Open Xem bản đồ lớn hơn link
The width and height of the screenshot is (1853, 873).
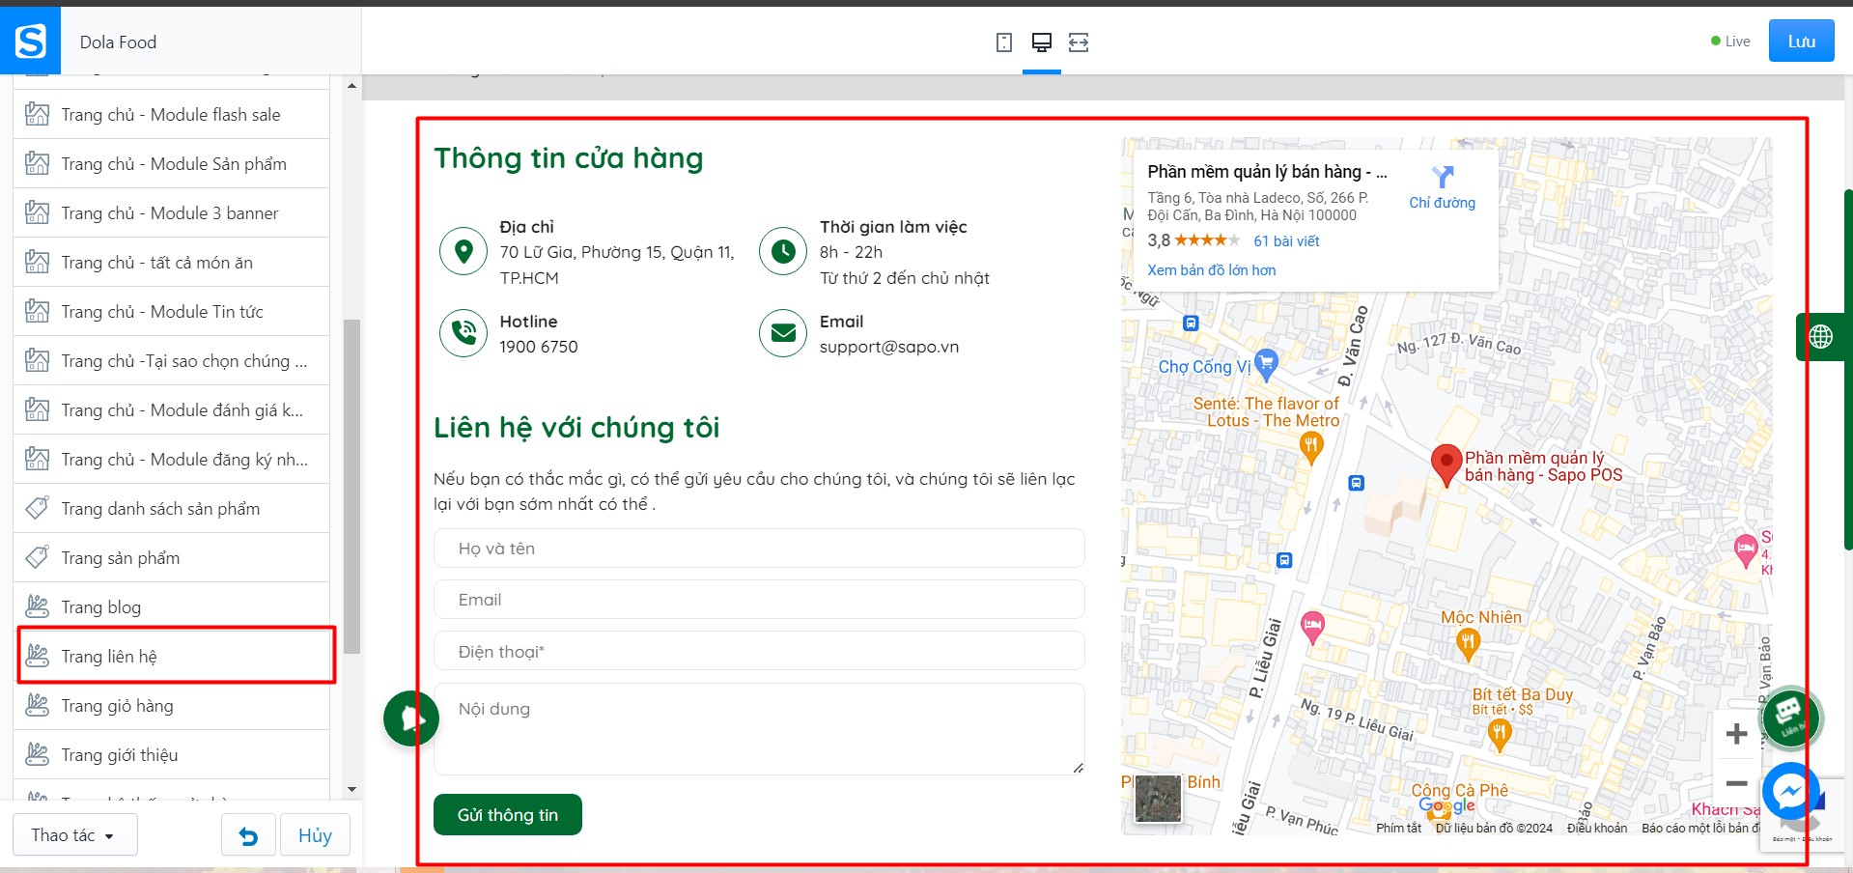[1212, 270]
